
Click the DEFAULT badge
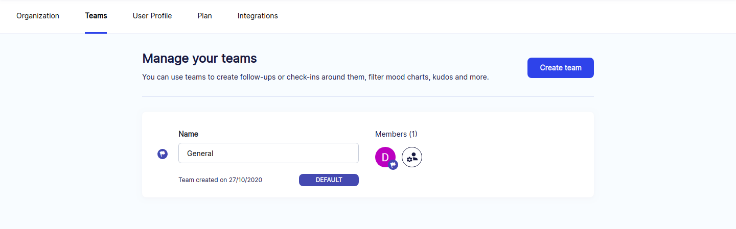pyautogui.click(x=329, y=180)
